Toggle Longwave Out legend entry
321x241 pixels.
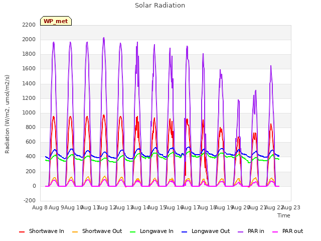(206, 231)
